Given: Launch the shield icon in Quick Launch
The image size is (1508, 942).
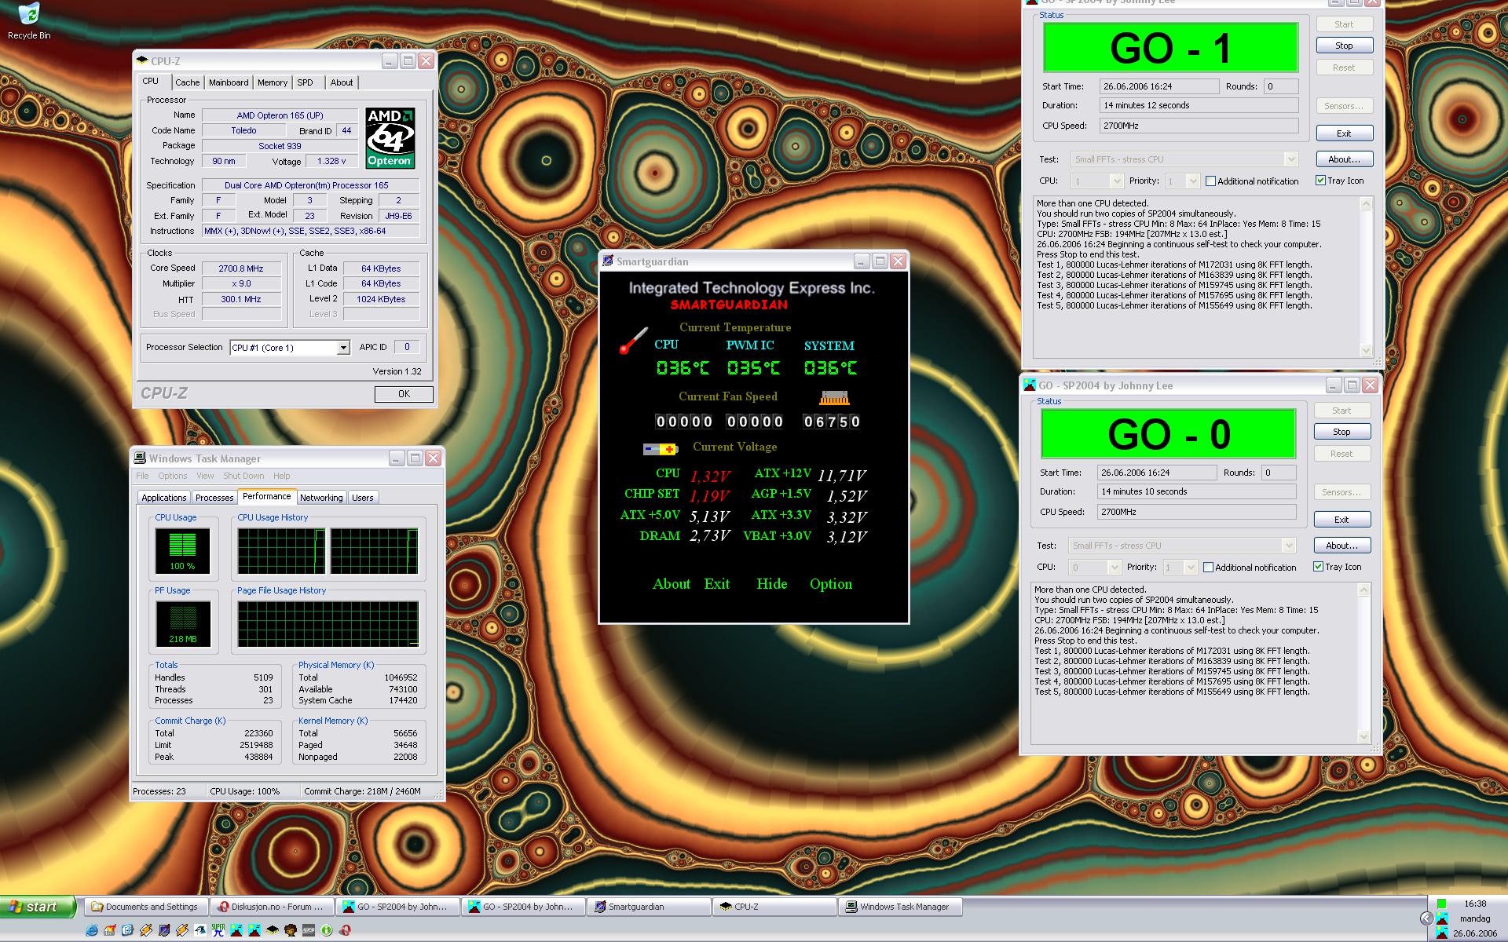Looking at the screenshot, I should pos(164,930).
